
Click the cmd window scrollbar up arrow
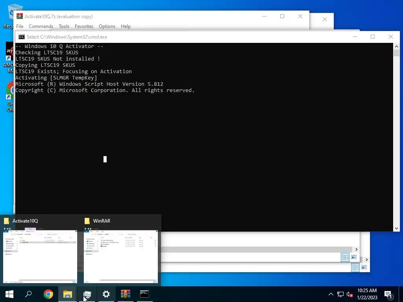point(396,46)
